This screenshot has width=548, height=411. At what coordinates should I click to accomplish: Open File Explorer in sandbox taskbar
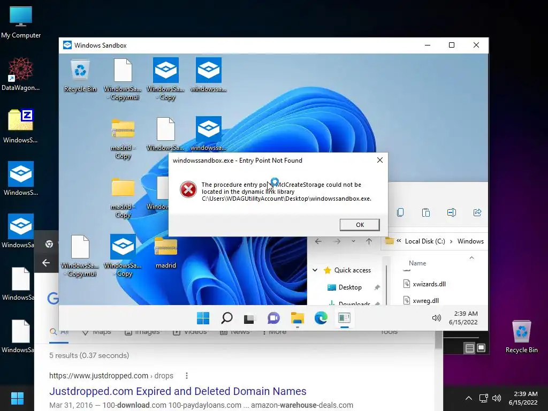pyautogui.click(x=298, y=318)
